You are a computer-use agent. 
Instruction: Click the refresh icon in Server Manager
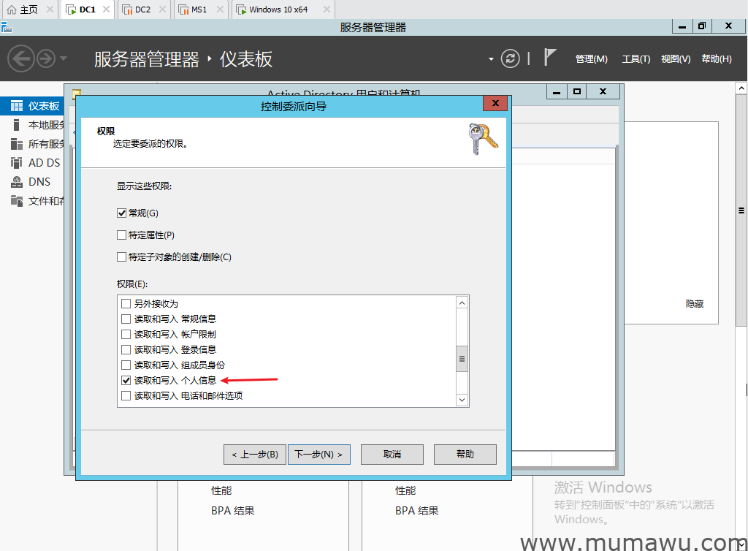coord(510,59)
